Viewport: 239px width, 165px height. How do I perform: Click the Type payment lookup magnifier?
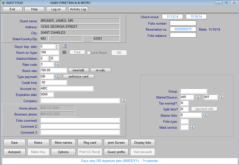[57, 77]
